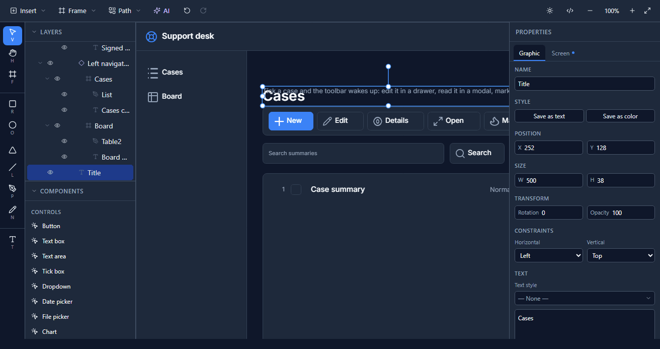Focus the Search summaries input field
Screen dimensions: 660x349
353,153
